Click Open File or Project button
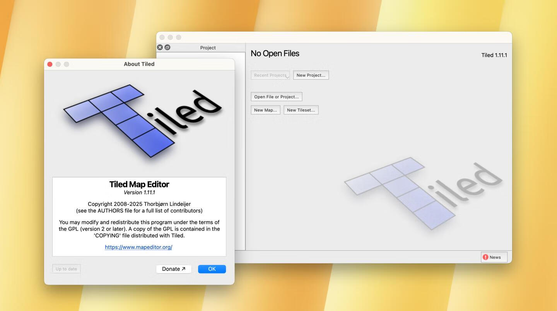Screen dimensions: 557x311 pos(277,97)
